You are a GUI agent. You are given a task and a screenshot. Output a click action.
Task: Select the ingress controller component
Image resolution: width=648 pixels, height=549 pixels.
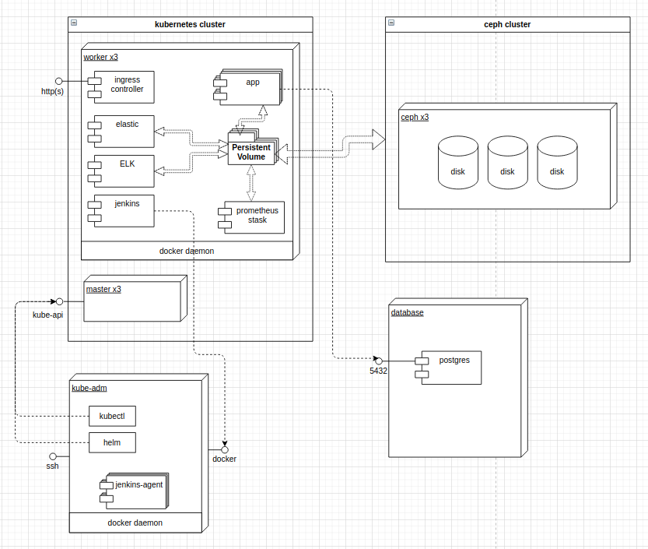pyautogui.click(x=124, y=87)
